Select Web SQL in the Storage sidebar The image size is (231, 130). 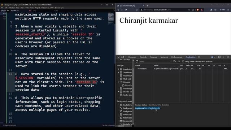pos(125,79)
